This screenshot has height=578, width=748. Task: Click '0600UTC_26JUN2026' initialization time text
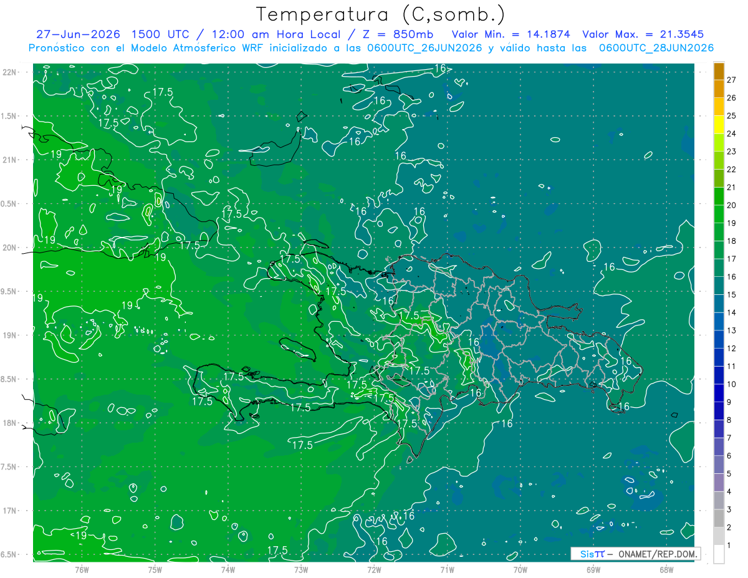click(x=424, y=48)
